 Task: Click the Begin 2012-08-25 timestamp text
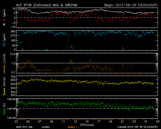pyautogui.click(x=131, y=5)
